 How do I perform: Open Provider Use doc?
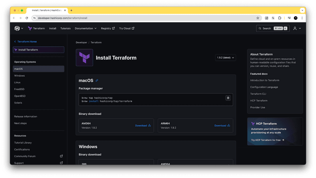[258, 107]
